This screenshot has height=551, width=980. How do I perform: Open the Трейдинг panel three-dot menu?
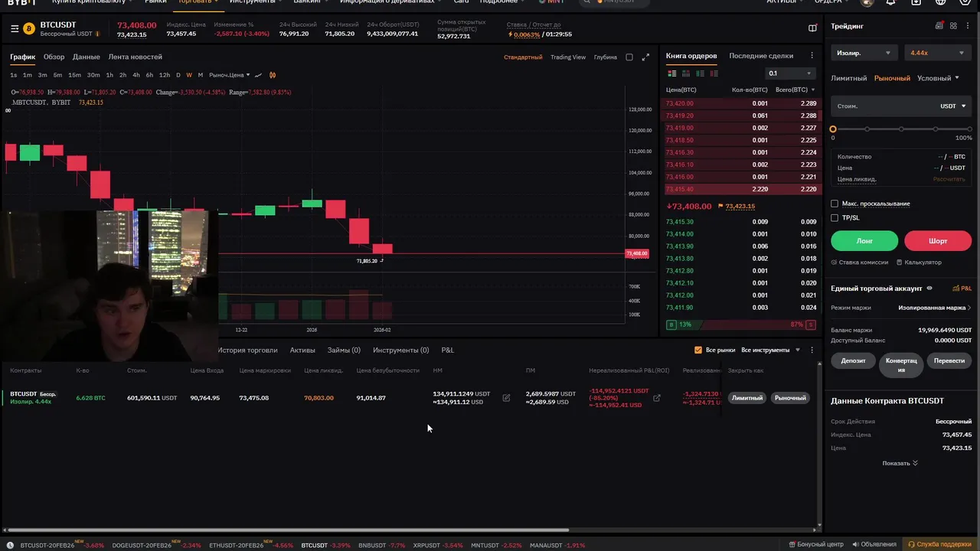pyautogui.click(x=968, y=26)
